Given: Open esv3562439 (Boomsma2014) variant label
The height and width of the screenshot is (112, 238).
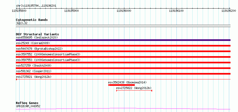Looking at the screenshot, I should (x=127, y=82).
